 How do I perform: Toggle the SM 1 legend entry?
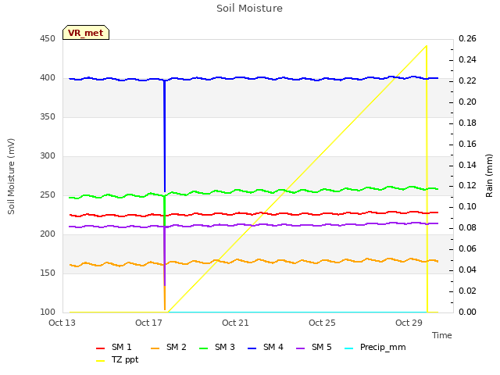[x=113, y=347]
